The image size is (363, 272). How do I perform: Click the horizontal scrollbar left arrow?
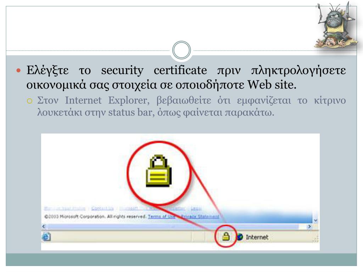44,226
